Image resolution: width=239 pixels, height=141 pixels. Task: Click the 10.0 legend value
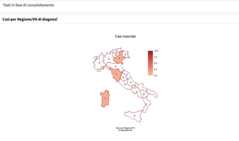tap(156, 51)
